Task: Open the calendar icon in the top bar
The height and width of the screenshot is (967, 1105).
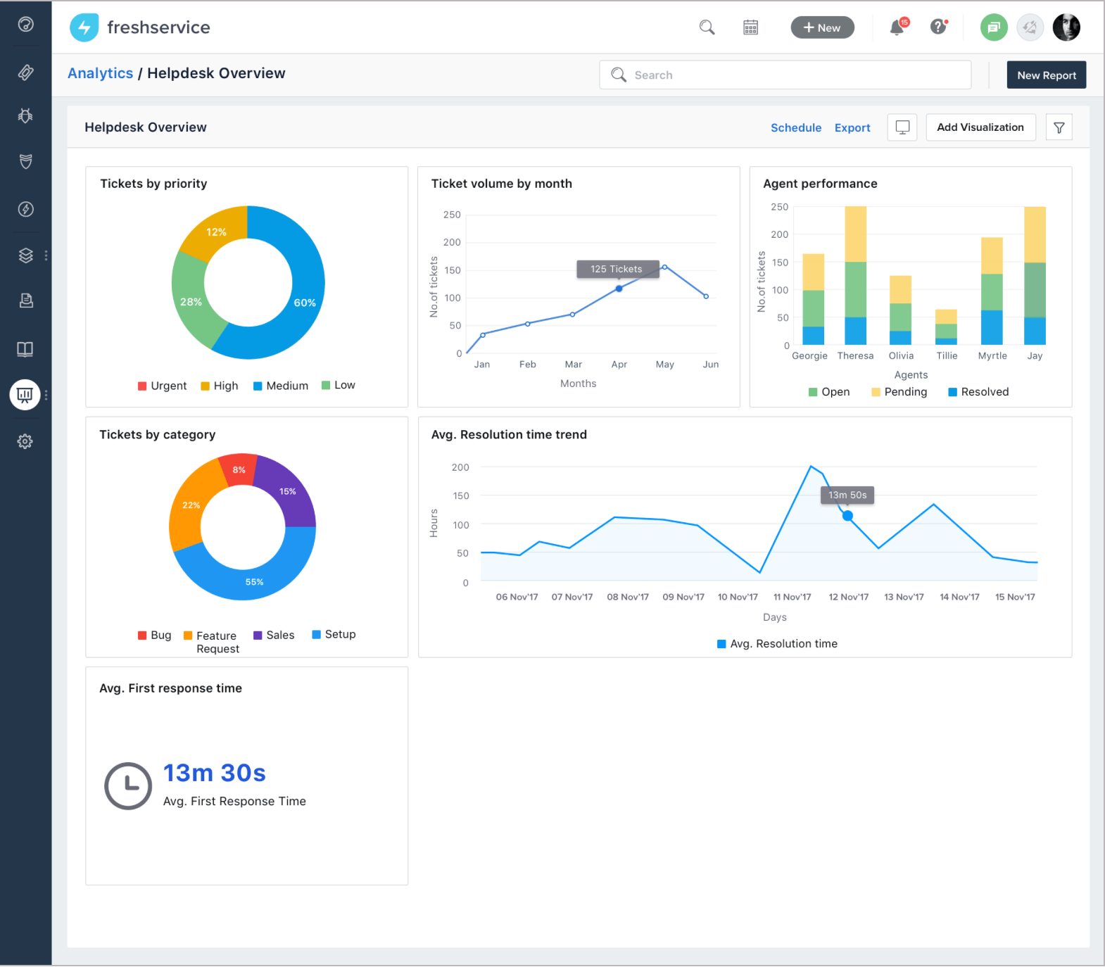Action: [x=751, y=27]
